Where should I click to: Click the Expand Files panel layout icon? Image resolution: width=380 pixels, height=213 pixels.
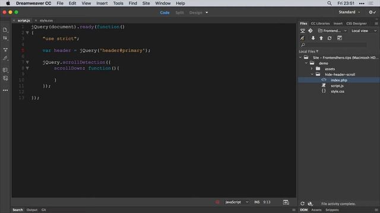[340, 38]
